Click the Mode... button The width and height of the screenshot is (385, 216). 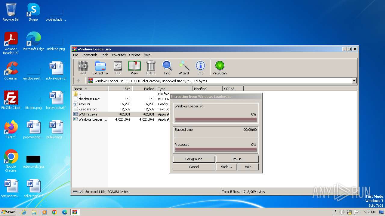226,167
